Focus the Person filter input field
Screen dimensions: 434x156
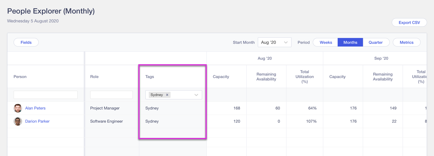(x=45, y=95)
